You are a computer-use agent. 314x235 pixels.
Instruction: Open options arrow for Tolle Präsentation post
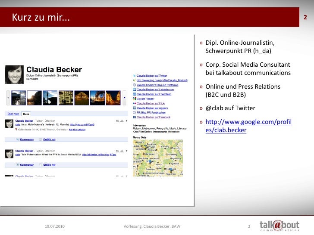click(126, 151)
